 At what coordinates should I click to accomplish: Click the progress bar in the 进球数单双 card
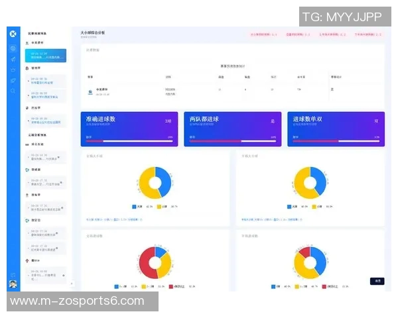pyautogui.click(x=336, y=141)
